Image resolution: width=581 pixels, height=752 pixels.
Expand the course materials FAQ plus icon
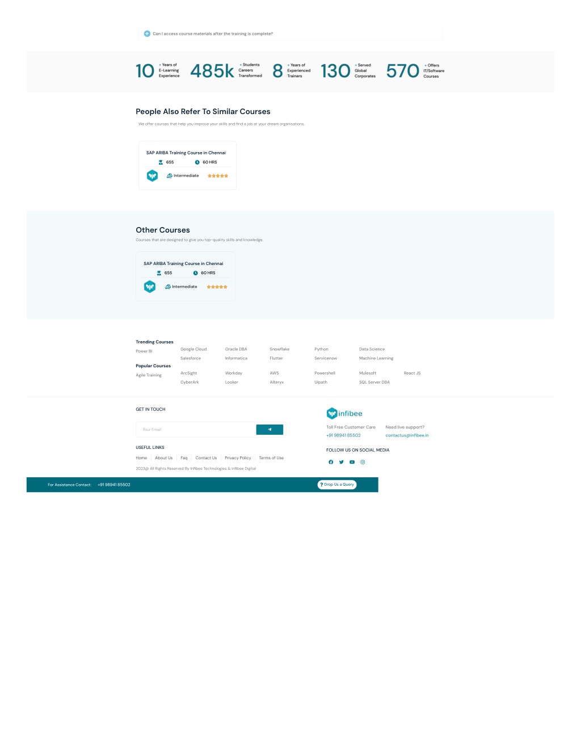(147, 33)
